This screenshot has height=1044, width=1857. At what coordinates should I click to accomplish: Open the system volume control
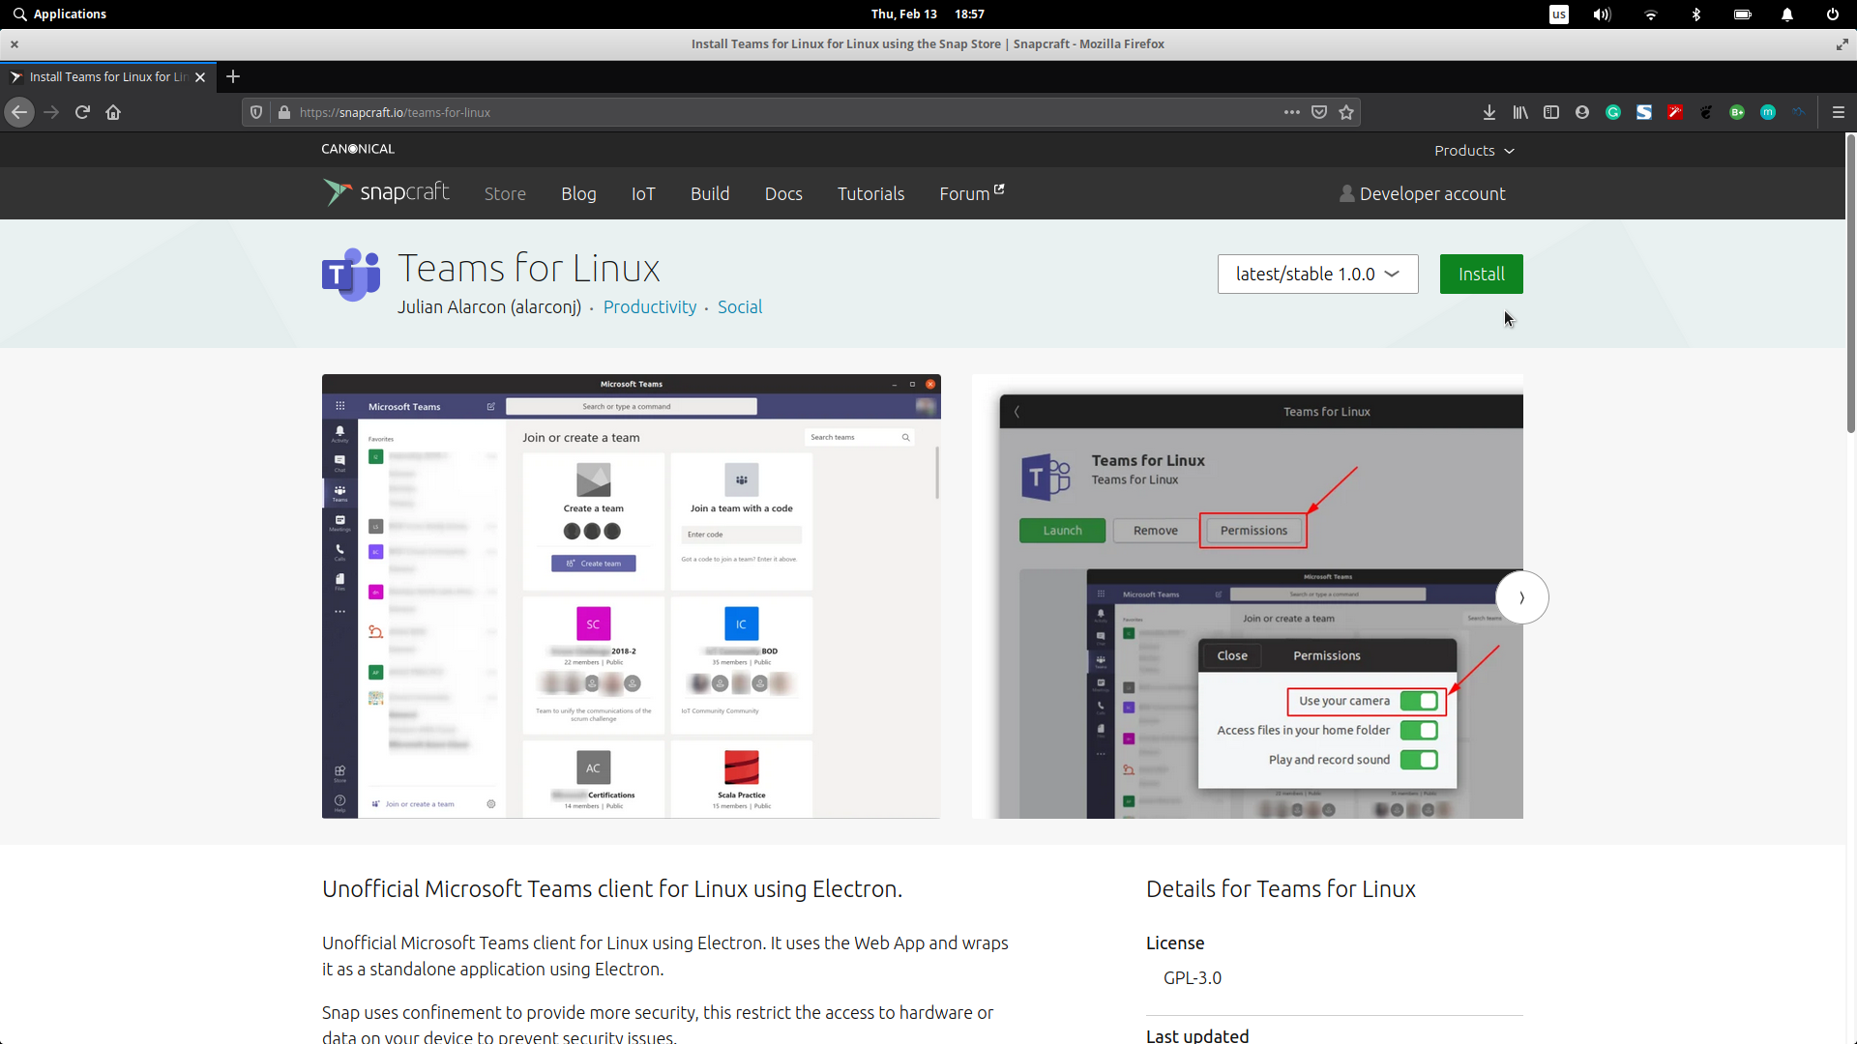tap(1603, 14)
